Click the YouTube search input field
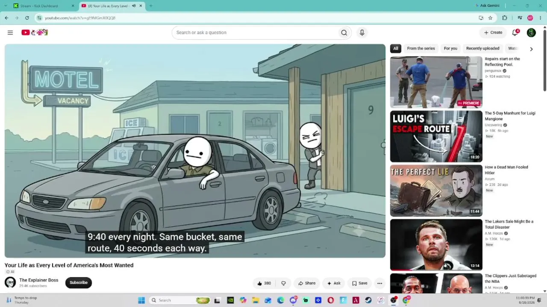The height and width of the screenshot is (307, 547). (255, 32)
